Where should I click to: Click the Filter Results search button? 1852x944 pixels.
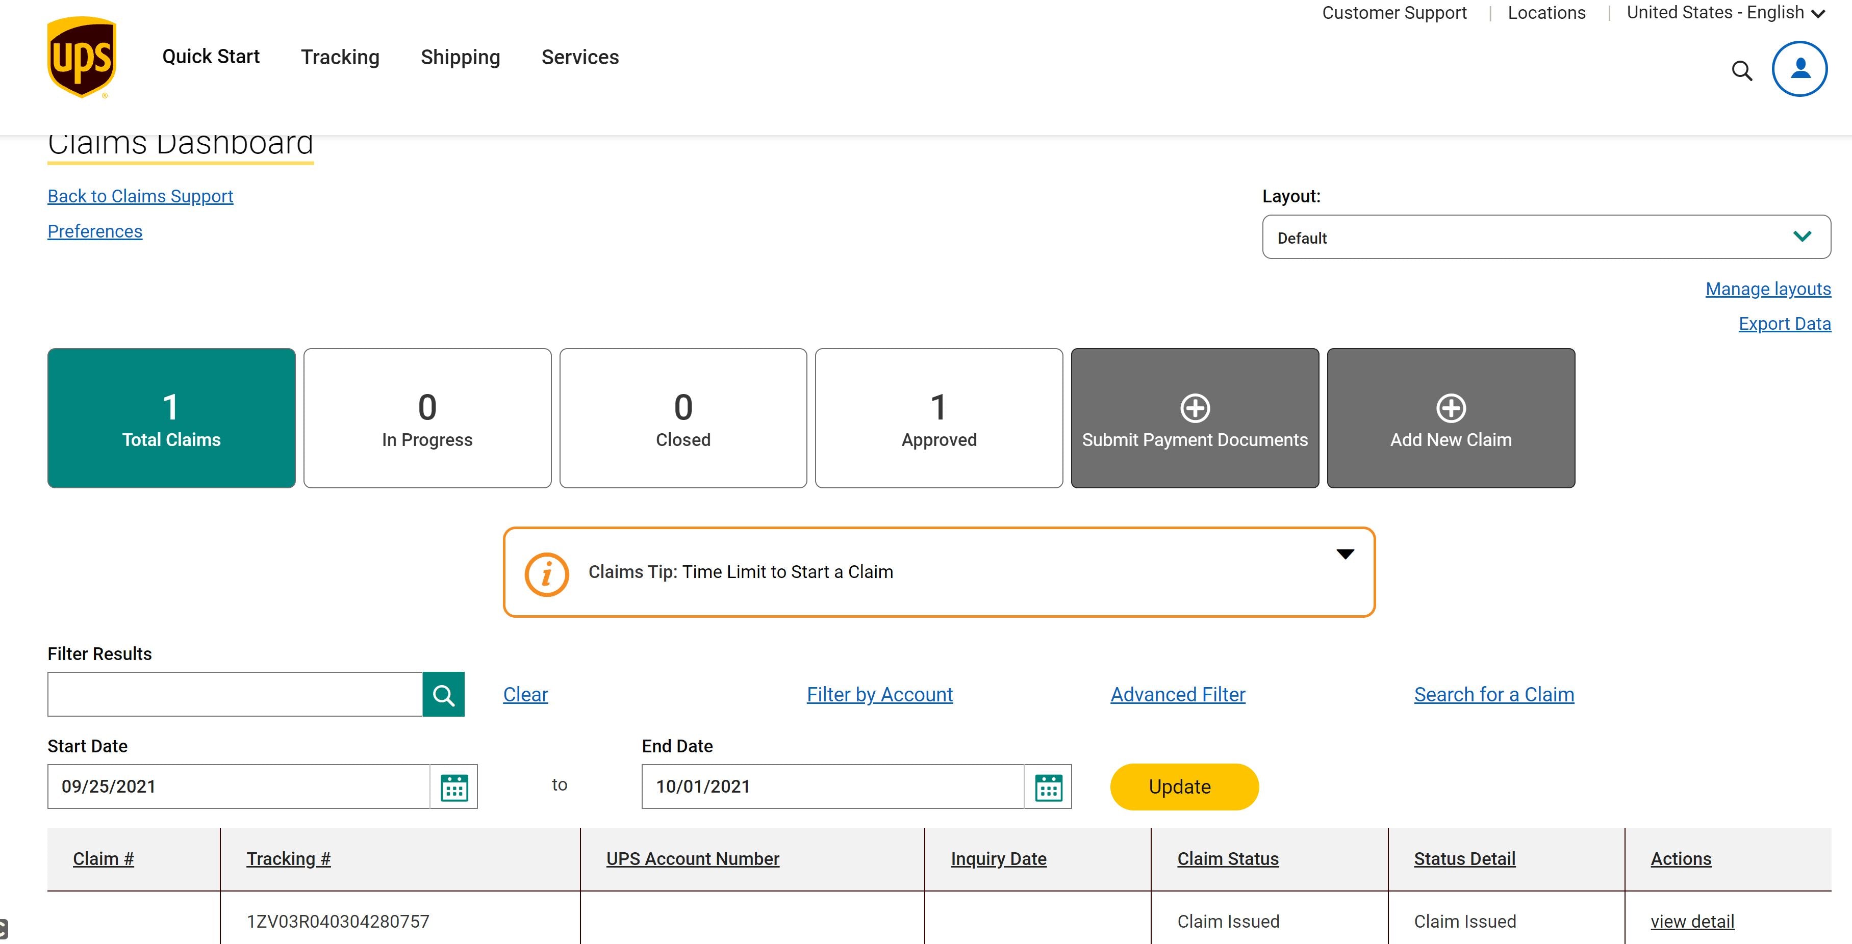(x=443, y=694)
